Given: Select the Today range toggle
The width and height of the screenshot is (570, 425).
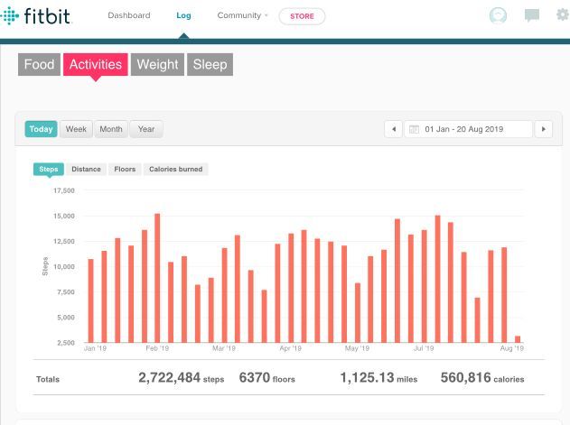Looking at the screenshot, I should pos(41,129).
